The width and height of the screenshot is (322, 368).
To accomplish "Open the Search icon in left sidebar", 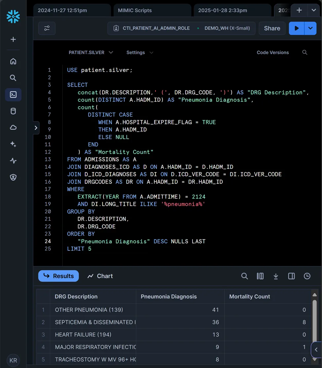I will (13, 78).
